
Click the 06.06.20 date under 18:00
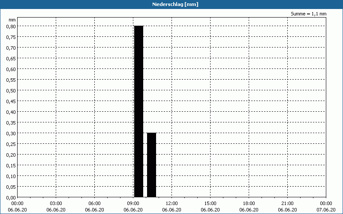click(249, 210)
